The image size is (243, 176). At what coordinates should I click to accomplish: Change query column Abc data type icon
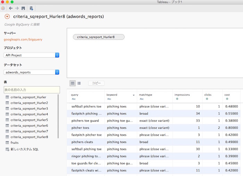pos(74,99)
